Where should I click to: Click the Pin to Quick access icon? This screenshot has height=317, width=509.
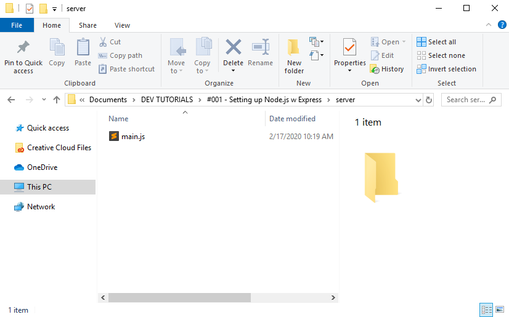tap(23, 47)
